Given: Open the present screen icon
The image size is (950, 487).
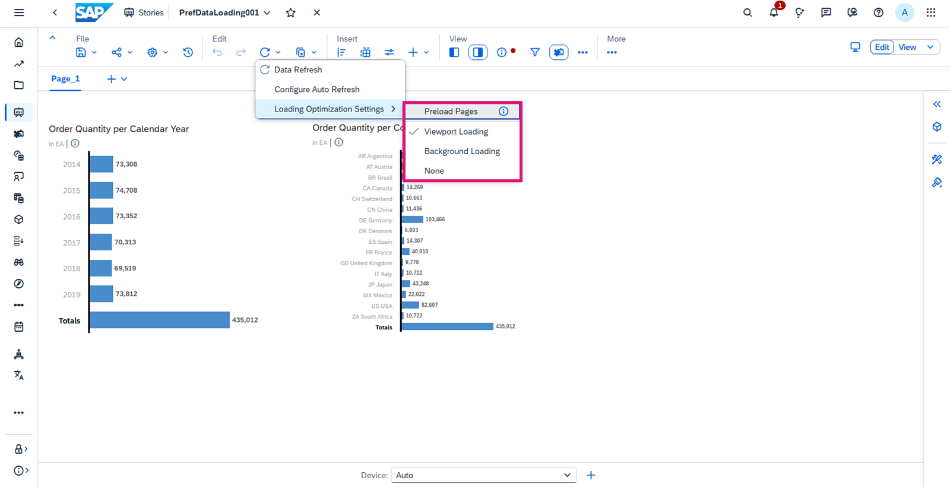Looking at the screenshot, I should coord(855,47).
